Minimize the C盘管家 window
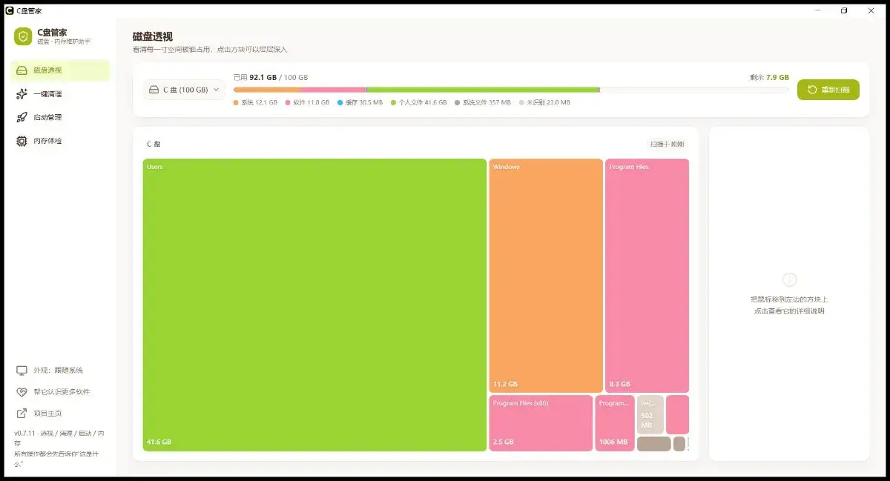This screenshot has width=890, height=481. tap(817, 10)
